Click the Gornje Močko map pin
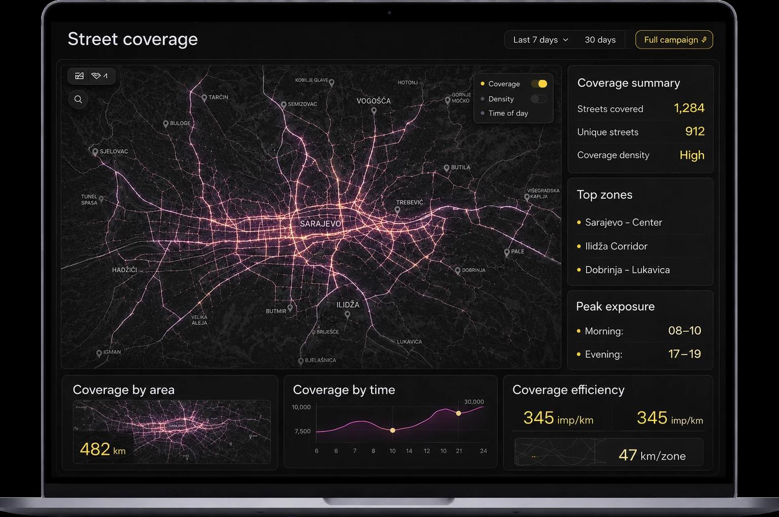Image resolution: width=779 pixels, height=517 pixels. click(447, 101)
